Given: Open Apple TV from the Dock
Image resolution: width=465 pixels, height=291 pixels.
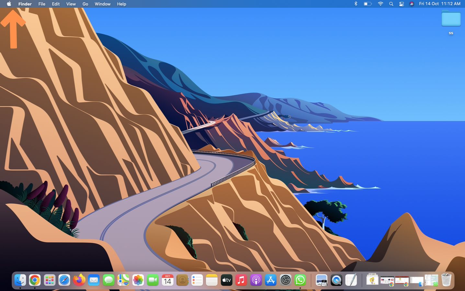Looking at the screenshot, I should tap(226, 280).
